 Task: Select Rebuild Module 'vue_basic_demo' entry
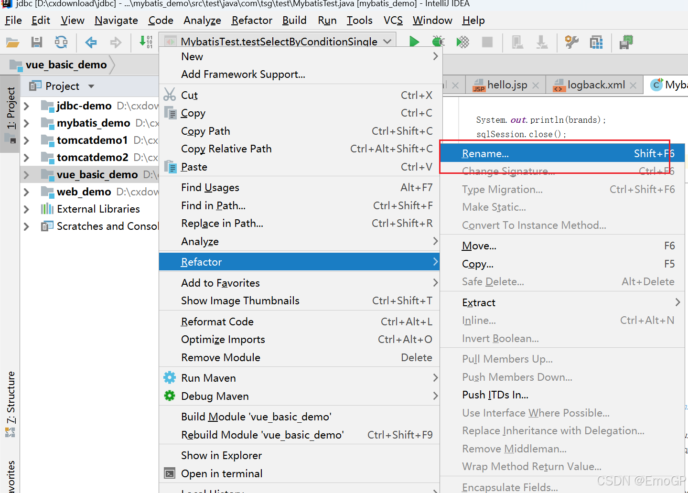[x=299, y=435]
